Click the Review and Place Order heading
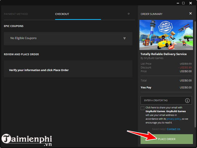The image size is (197, 148). pos(21,54)
